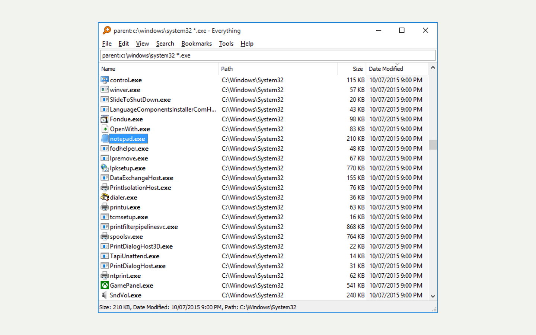Click the OpenWith.exe arrow icon
Image resolution: width=536 pixels, height=335 pixels.
(105, 129)
